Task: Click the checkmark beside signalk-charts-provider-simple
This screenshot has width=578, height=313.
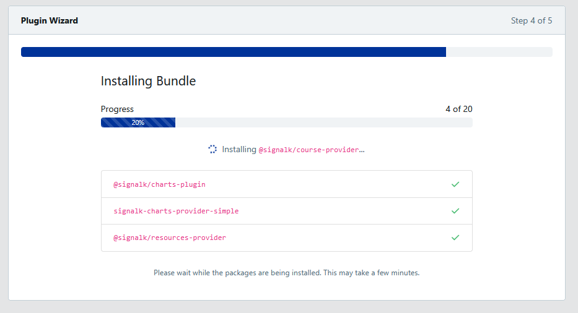Action: pyautogui.click(x=455, y=211)
